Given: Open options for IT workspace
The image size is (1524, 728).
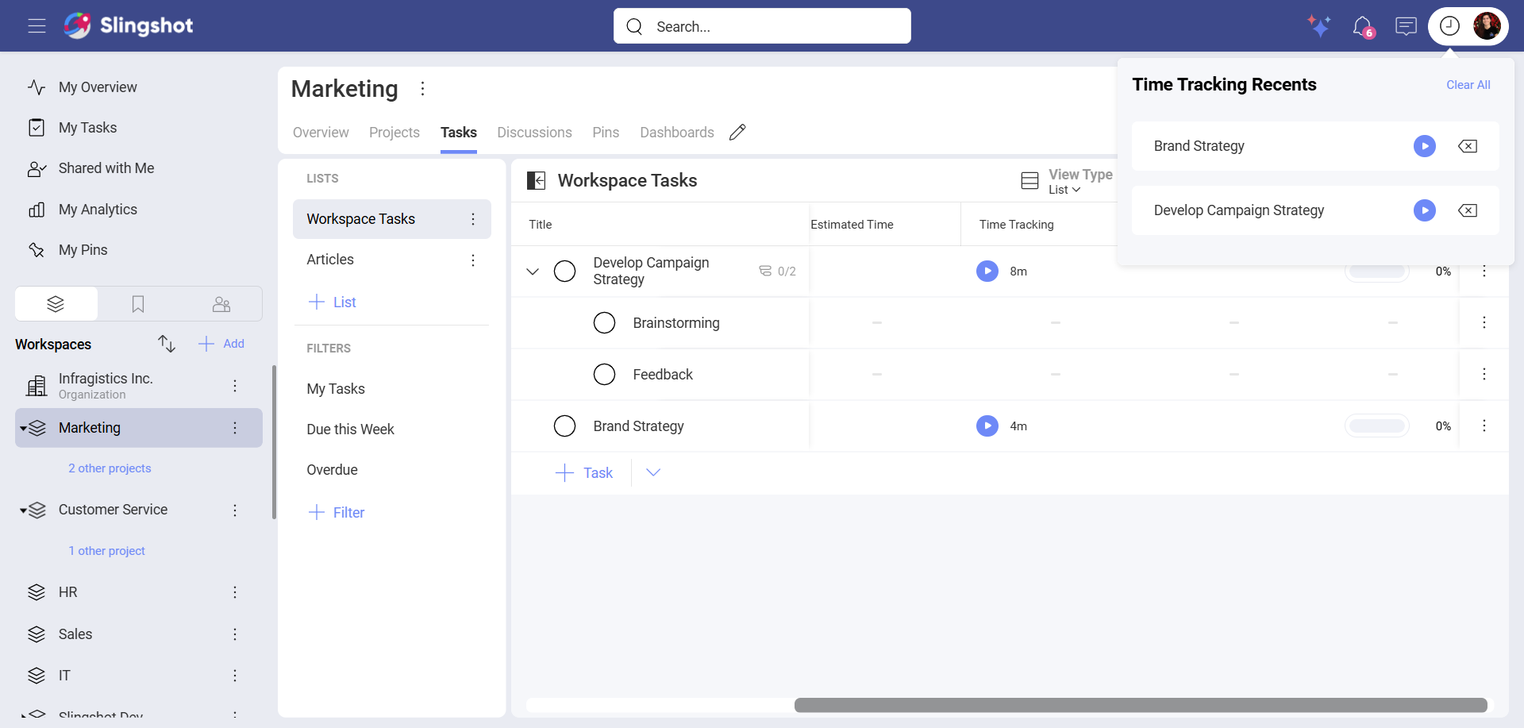Looking at the screenshot, I should pos(235,676).
